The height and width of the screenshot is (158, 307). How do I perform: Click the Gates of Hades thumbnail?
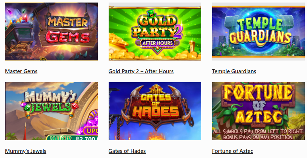pyautogui.click(x=155, y=111)
